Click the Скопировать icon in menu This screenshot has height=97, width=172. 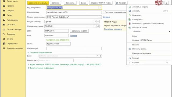pyautogui.click(x=130, y=20)
